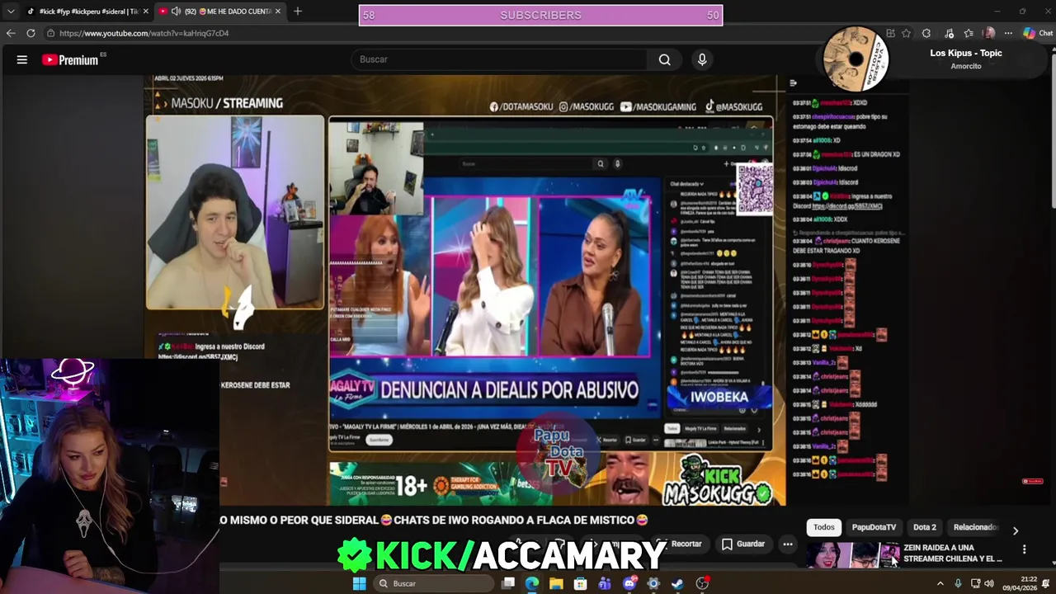Viewport: 1056px width, 594px height.
Task: Focus the YouTube Buscar search field
Action: click(x=500, y=59)
